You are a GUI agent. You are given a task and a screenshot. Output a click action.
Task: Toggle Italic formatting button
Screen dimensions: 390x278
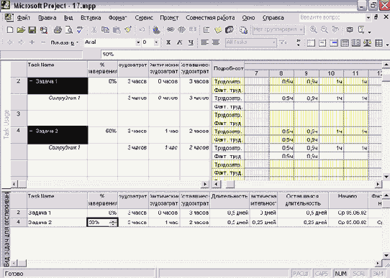pyautogui.click(x=179, y=42)
